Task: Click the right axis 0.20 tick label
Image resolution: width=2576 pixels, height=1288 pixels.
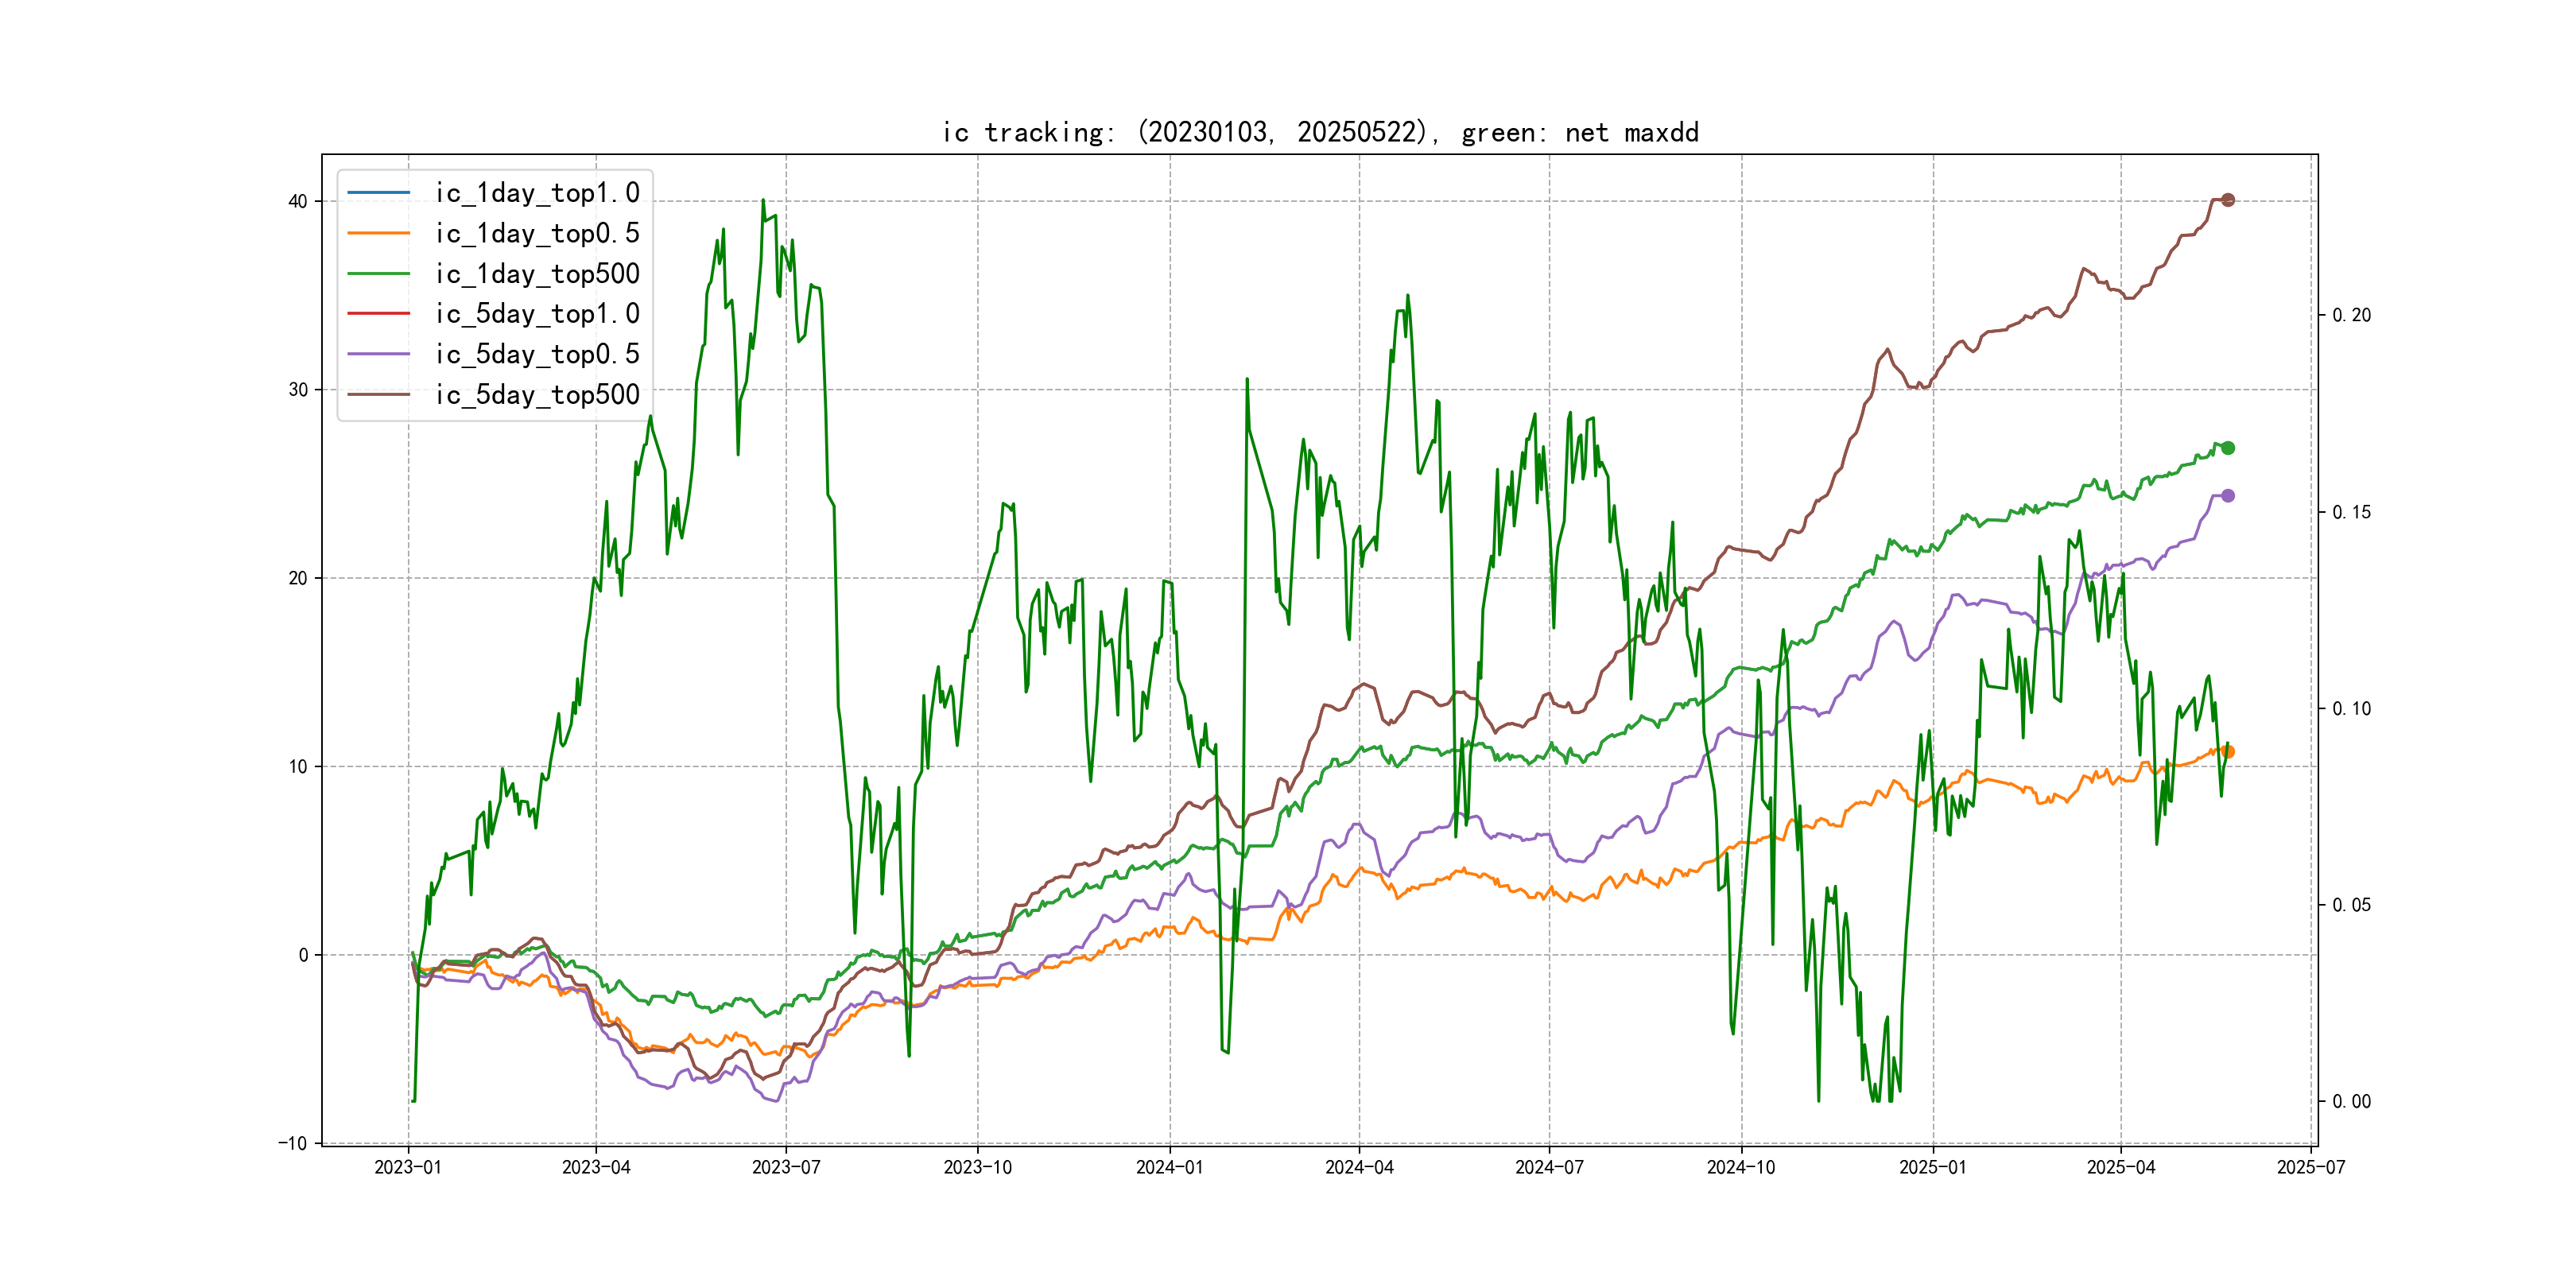Action: click(2351, 316)
